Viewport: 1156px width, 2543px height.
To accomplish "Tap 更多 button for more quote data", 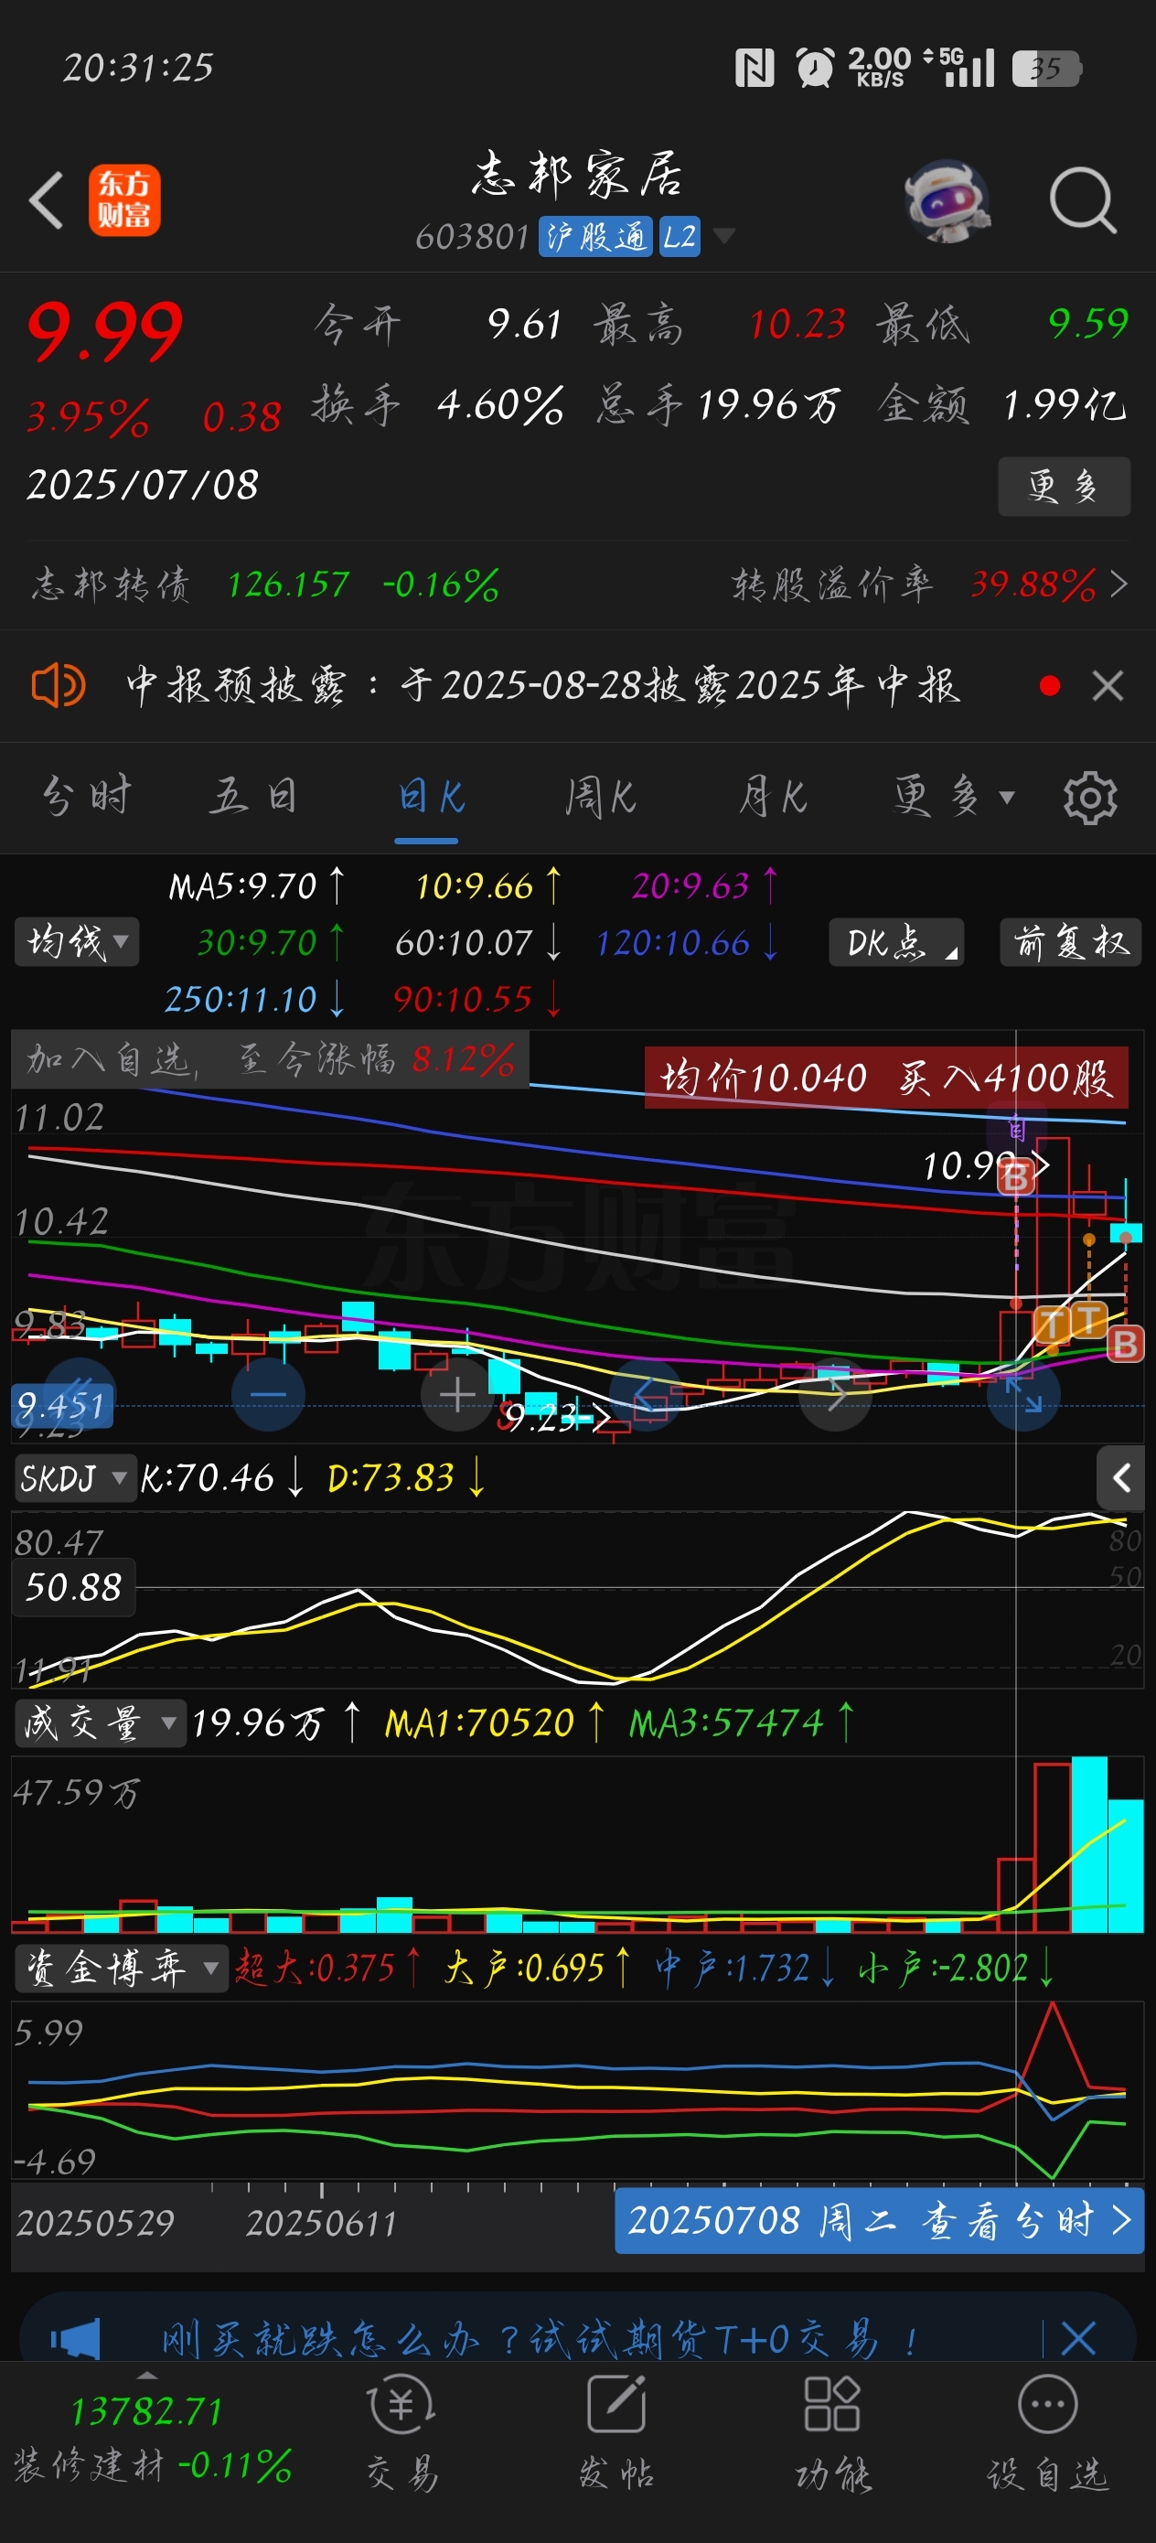I will [x=1064, y=487].
